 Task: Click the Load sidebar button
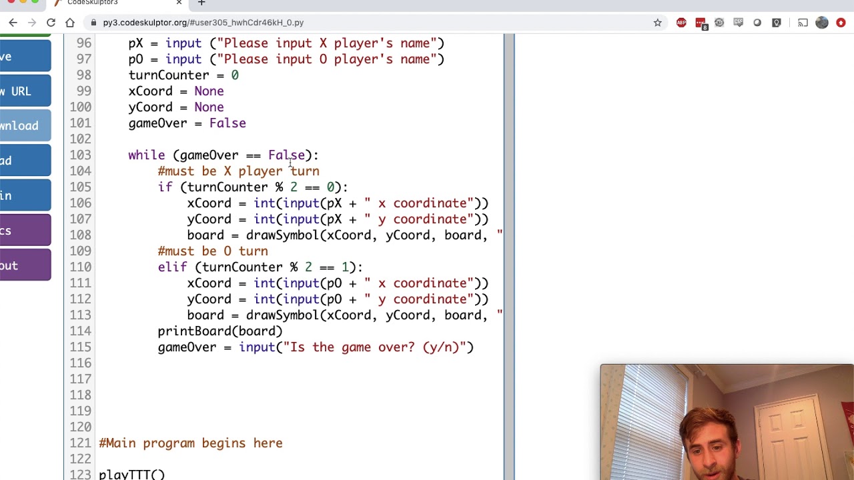click(25, 161)
